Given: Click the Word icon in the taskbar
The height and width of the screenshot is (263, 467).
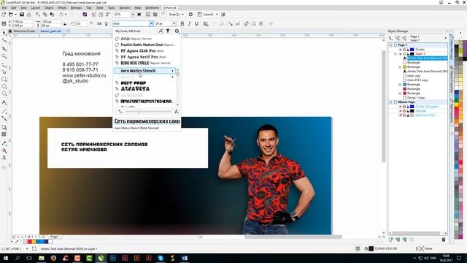Looking at the screenshot, I should coord(185,258).
